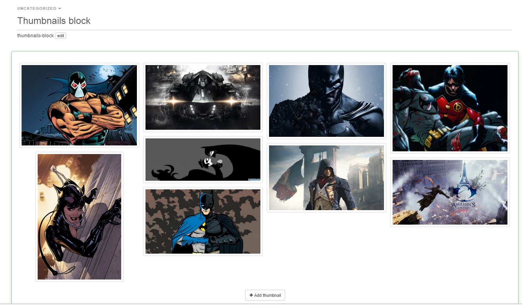Open the Uncategorized category dropdown
522x305 pixels.
[x=39, y=8]
